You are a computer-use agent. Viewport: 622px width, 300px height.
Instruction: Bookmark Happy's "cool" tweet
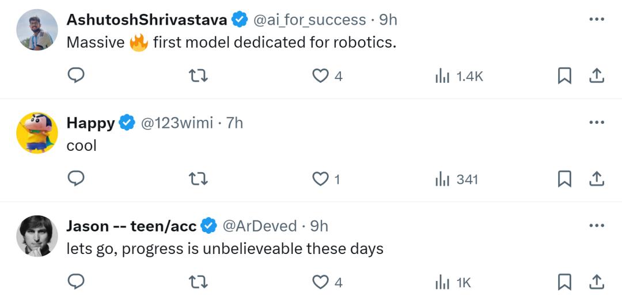tap(564, 179)
